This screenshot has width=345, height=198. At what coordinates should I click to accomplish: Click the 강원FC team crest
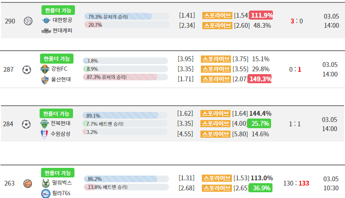(x=45, y=69)
